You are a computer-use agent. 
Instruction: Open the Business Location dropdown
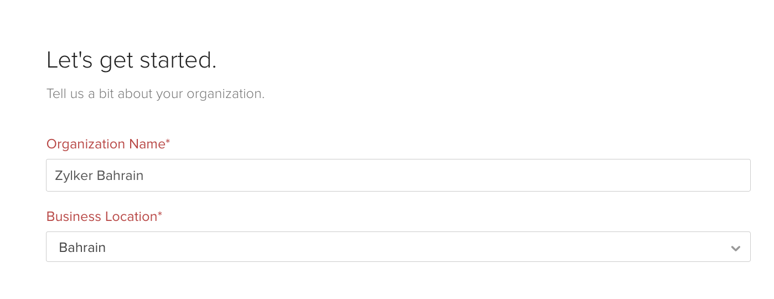click(x=398, y=247)
